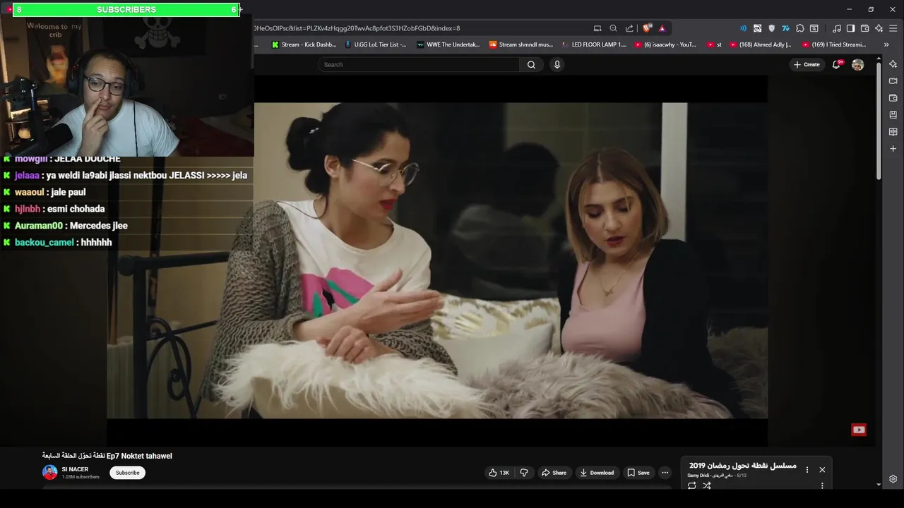
Task: Open the U.GG LoL Tier List bookmark
Action: [x=376, y=44]
